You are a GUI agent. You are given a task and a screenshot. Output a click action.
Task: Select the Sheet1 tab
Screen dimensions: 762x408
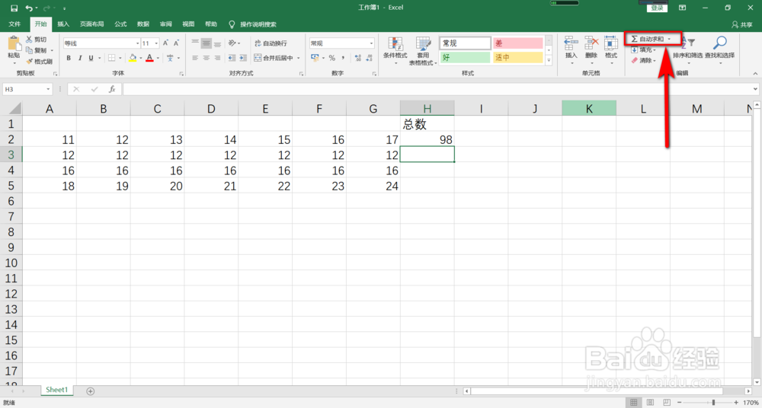point(57,390)
